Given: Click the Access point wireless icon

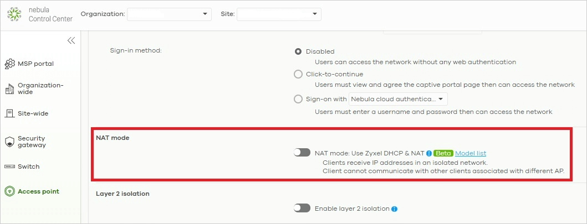Looking at the screenshot, I should tap(9, 191).
